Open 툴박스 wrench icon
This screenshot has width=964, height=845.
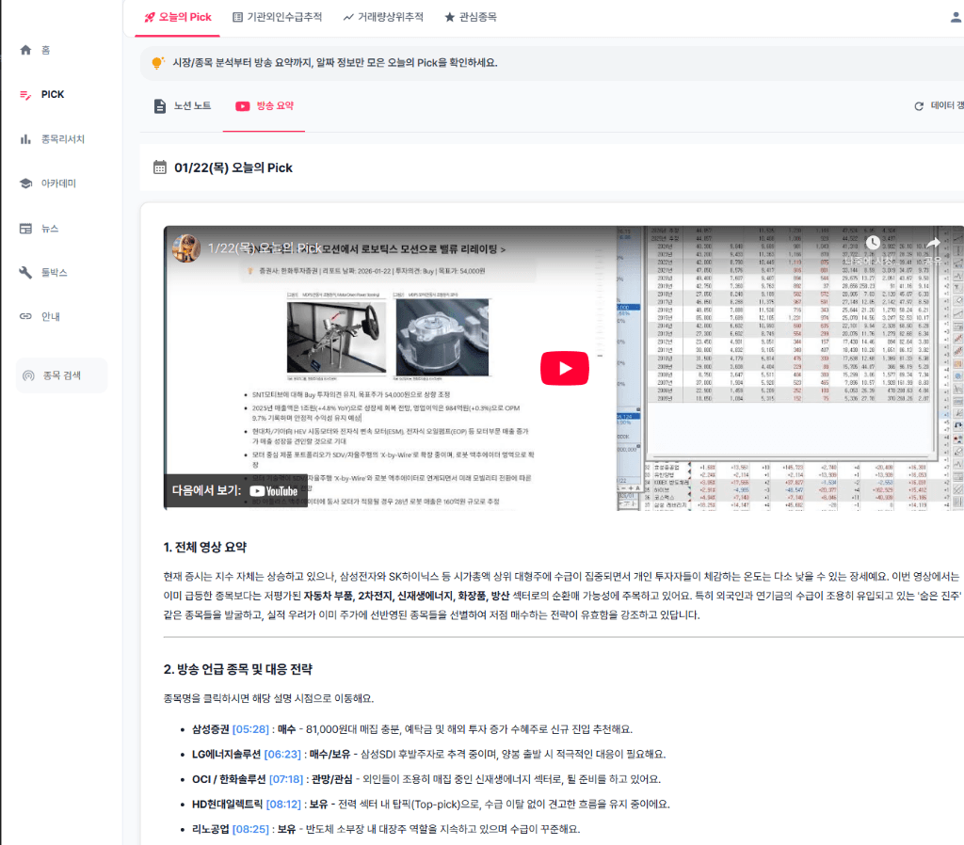(x=25, y=272)
